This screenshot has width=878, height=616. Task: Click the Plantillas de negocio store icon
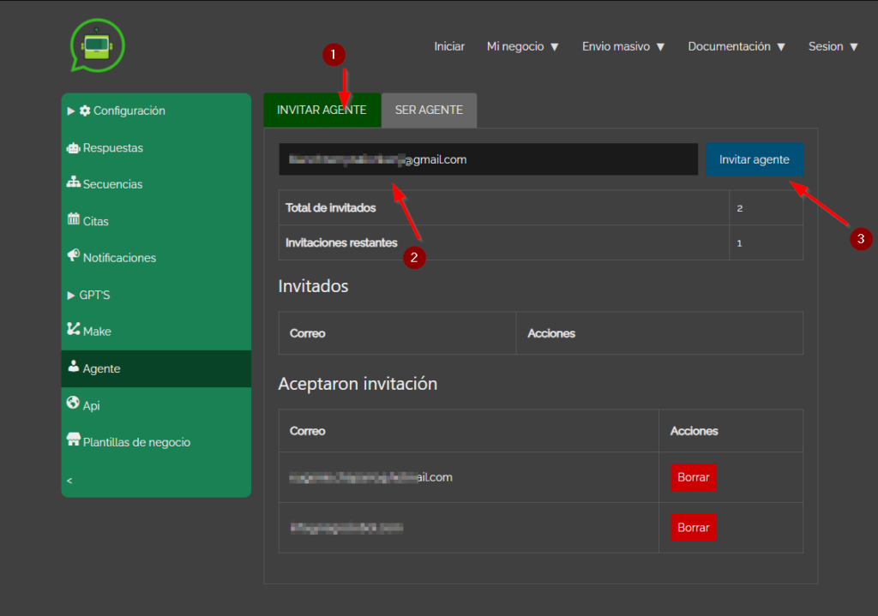[x=74, y=440]
